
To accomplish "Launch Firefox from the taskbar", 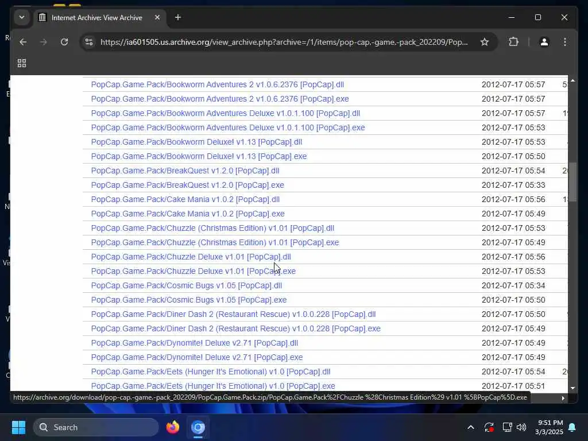I will click(173, 427).
